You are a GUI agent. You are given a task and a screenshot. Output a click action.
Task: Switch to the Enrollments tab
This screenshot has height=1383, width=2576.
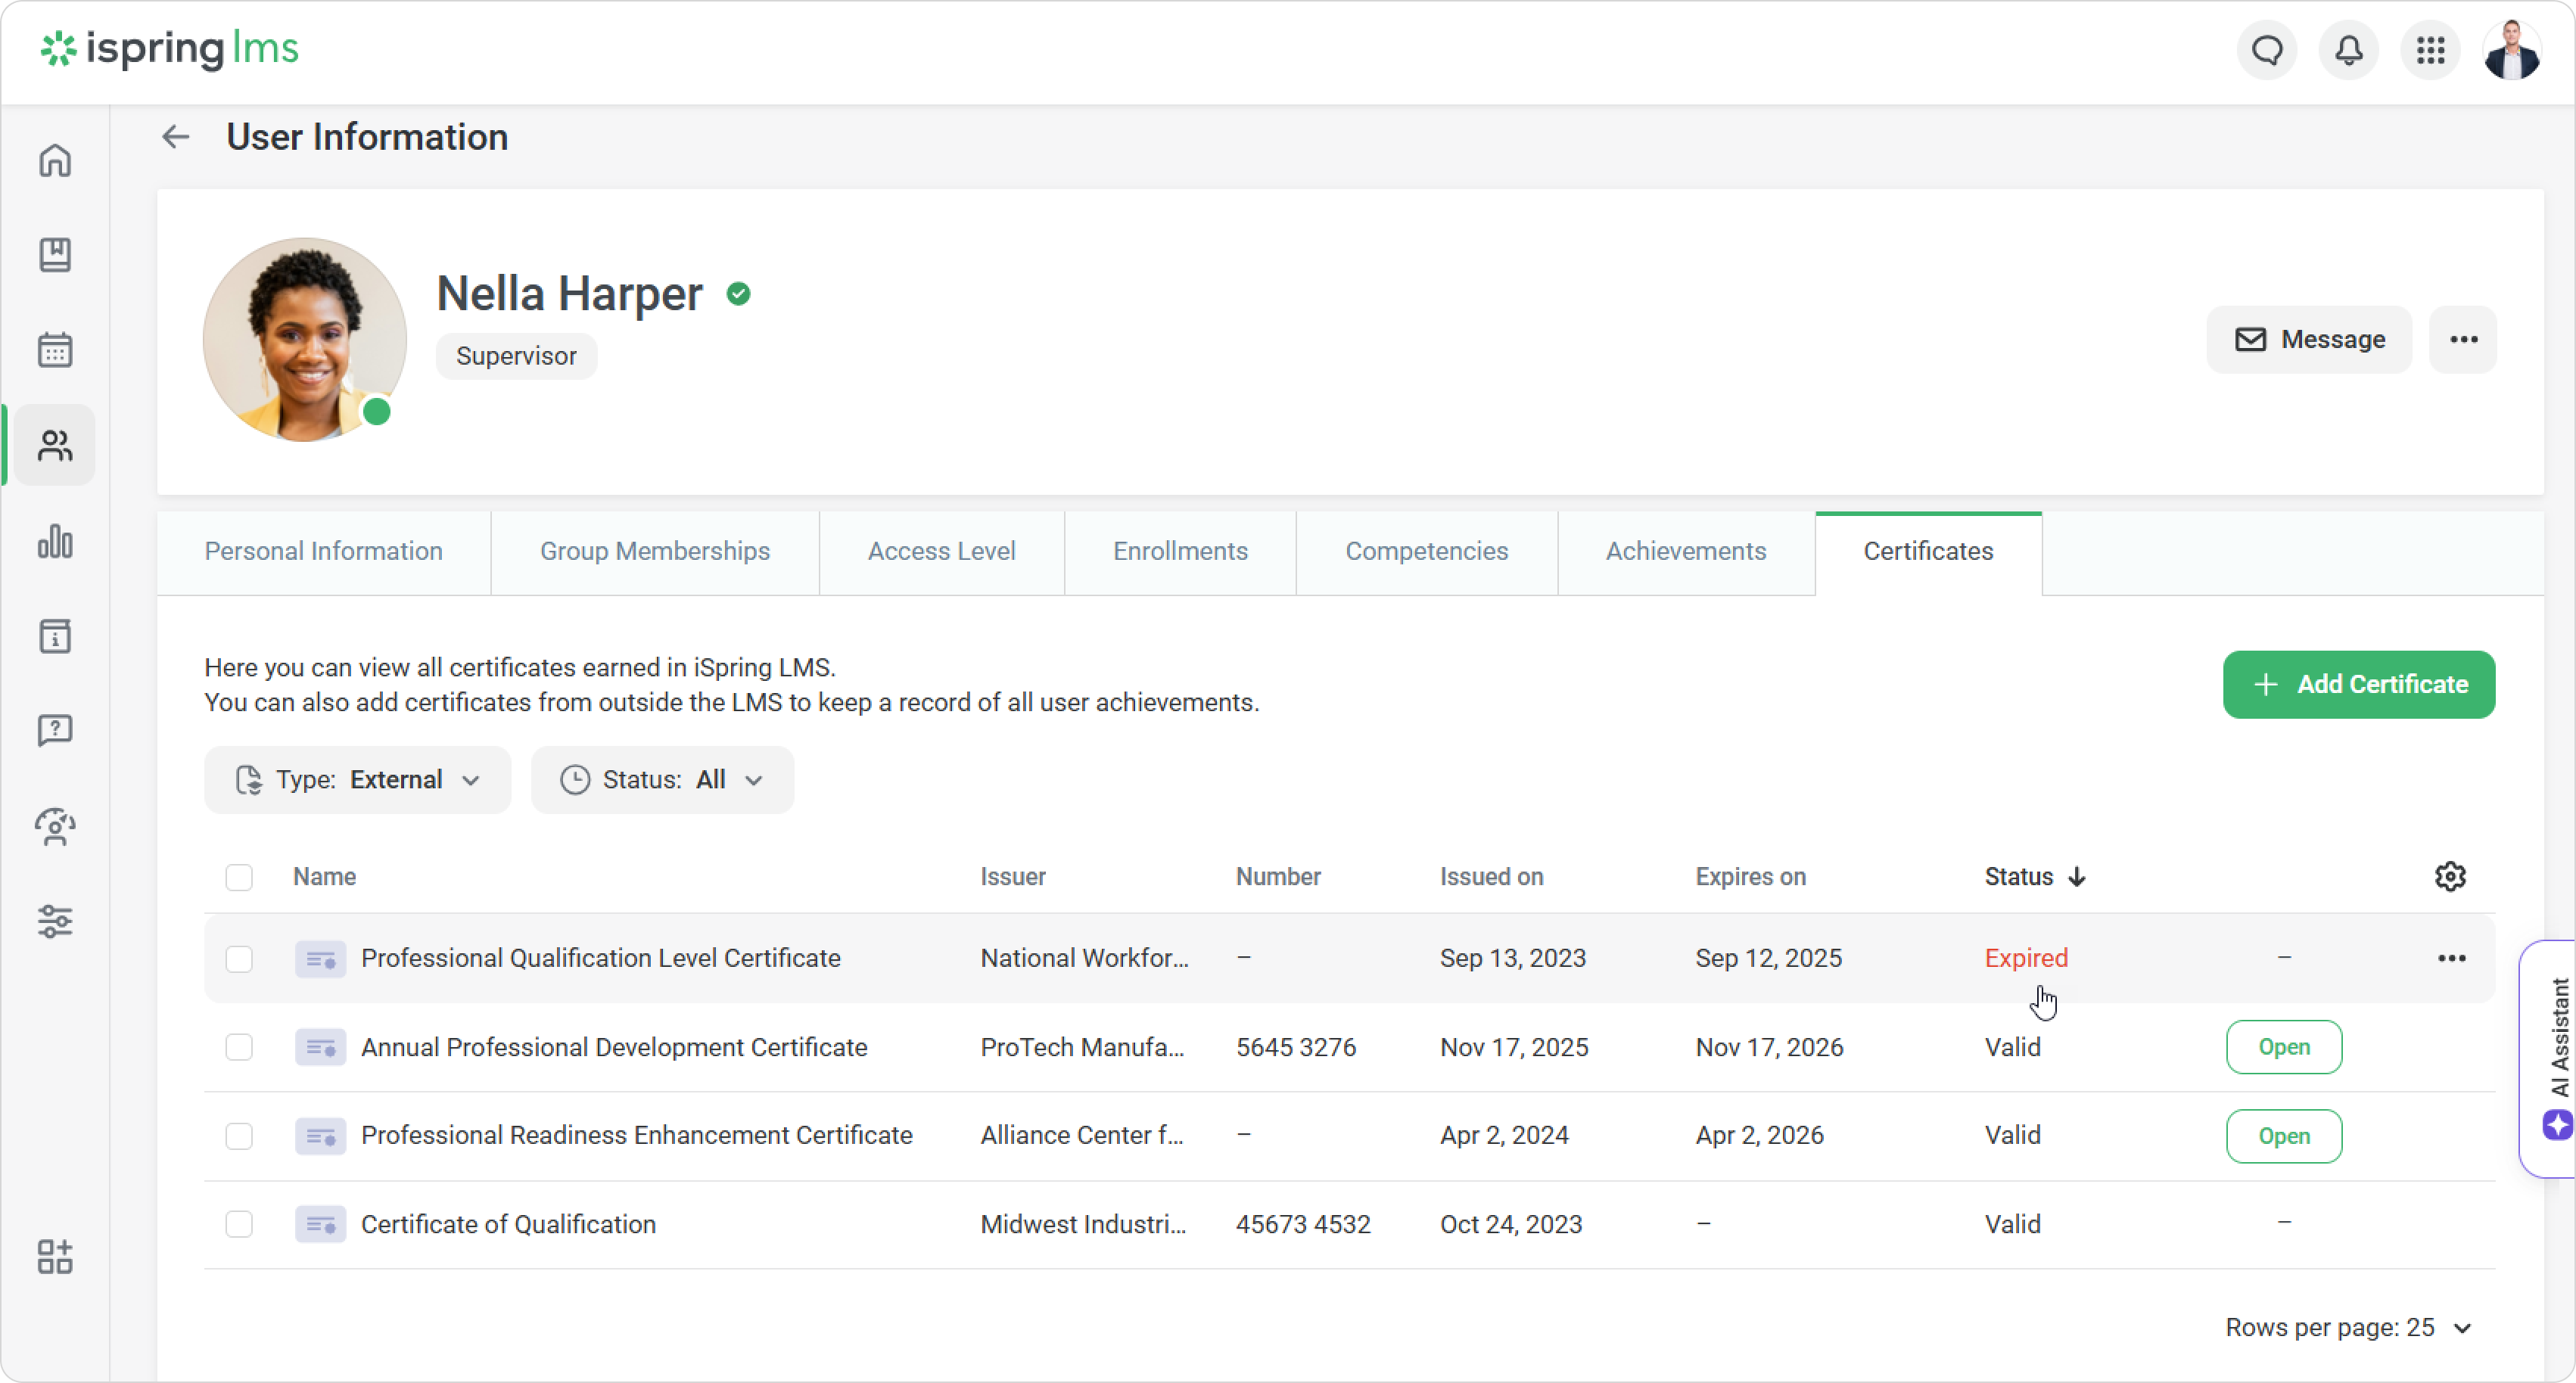click(1180, 551)
